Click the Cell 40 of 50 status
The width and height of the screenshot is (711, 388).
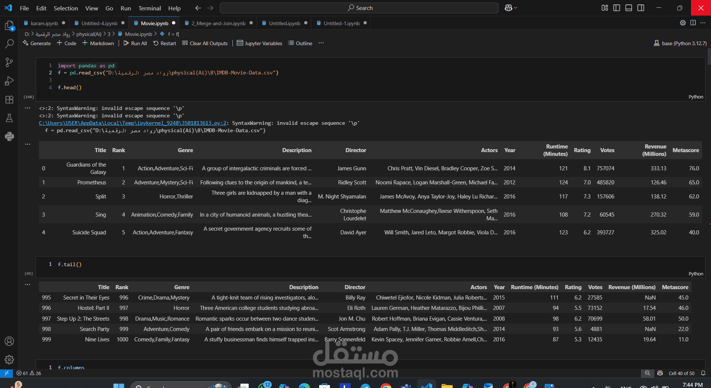[681, 373]
